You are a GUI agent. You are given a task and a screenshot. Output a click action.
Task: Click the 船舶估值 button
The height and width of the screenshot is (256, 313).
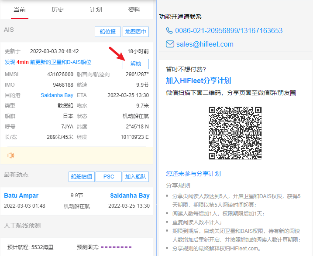pyautogui.click(x=82, y=177)
